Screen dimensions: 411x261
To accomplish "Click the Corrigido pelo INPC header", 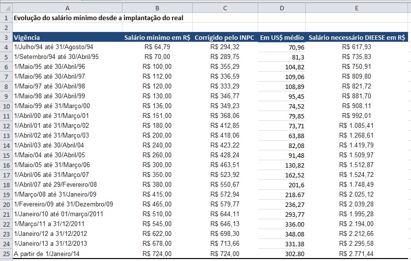I will pos(225,37).
